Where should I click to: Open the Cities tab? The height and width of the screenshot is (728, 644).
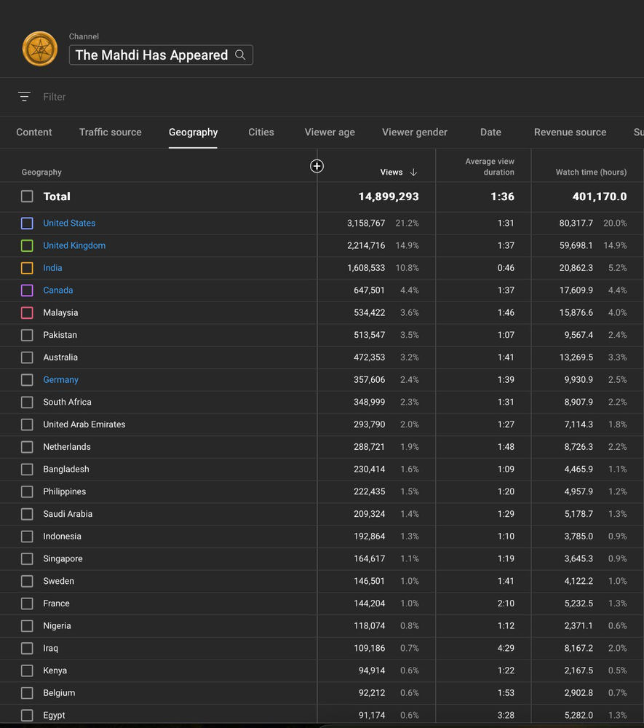tap(261, 132)
